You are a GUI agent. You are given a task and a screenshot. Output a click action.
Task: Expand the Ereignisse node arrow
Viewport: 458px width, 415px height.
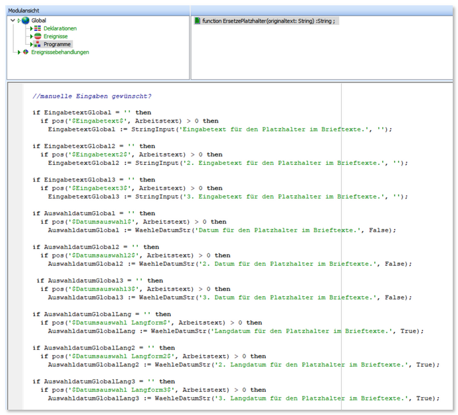click(x=32, y=36)
